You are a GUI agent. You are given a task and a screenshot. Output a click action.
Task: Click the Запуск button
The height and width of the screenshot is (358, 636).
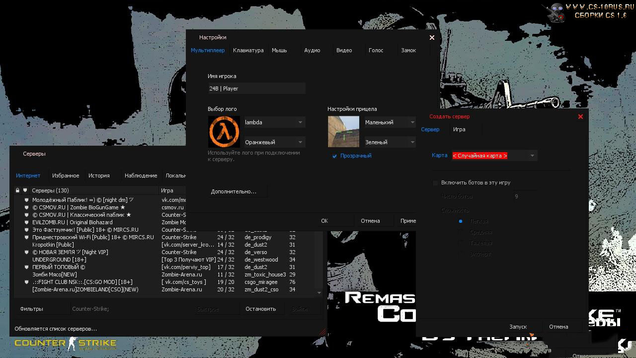[x=518, y=327]
